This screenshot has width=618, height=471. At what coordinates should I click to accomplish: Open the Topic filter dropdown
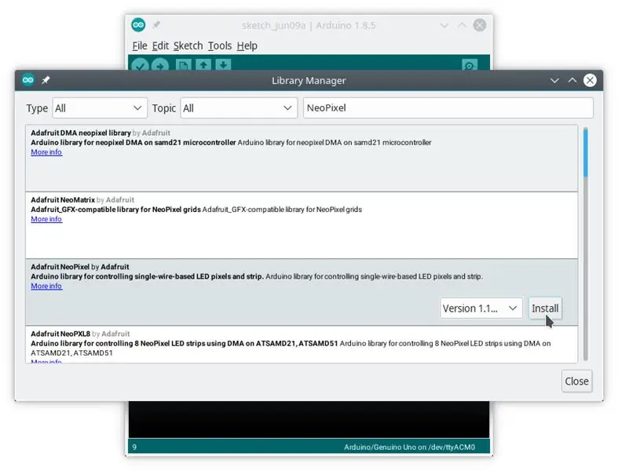[x=239, y=108]
